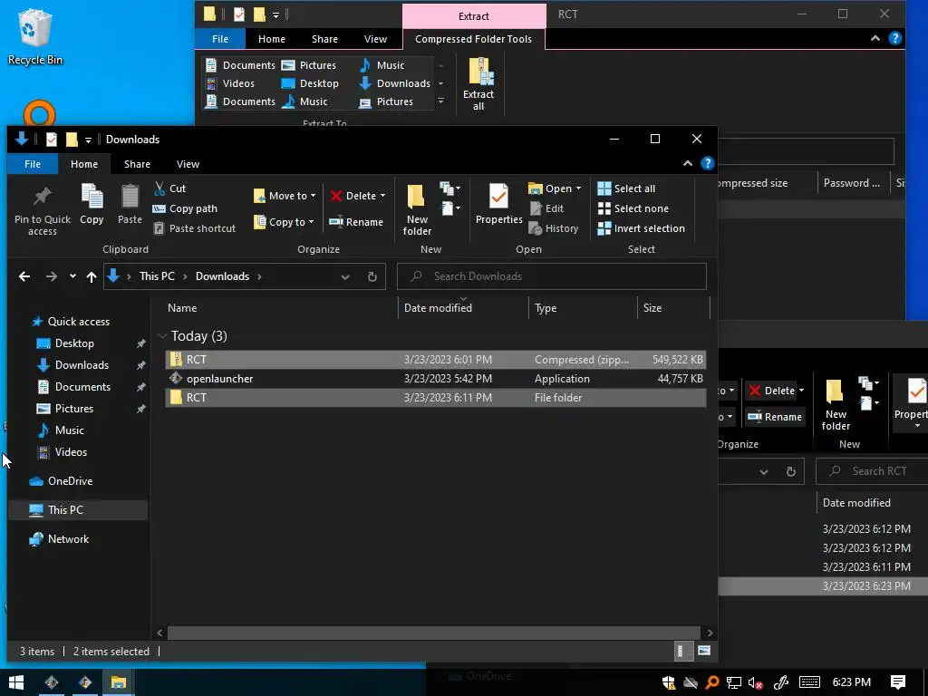Go up one level in Downloads window
928x696 pixels.
[92, 276]
